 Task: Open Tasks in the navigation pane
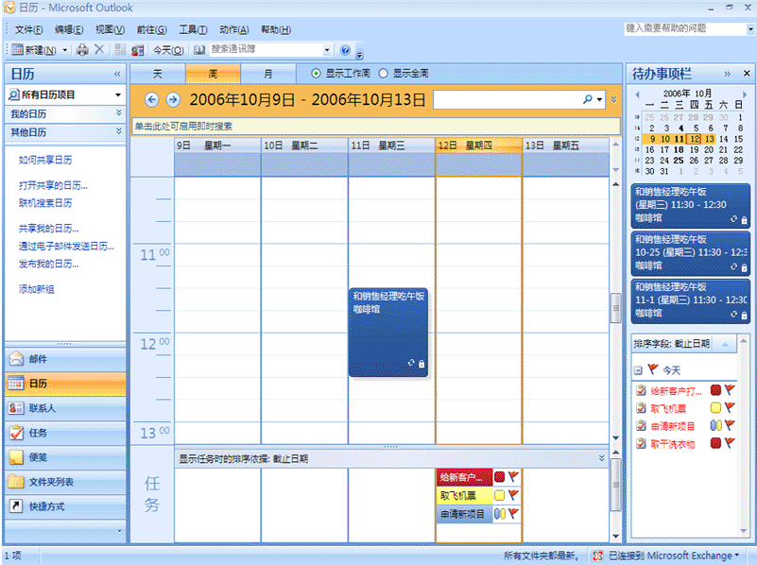click(x=38, y=433)
